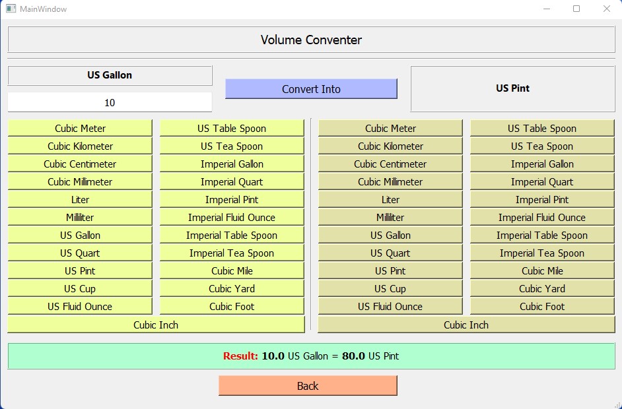Select Cubic Foot in the tan target list

pyautogui.click(x=542, y=307)
